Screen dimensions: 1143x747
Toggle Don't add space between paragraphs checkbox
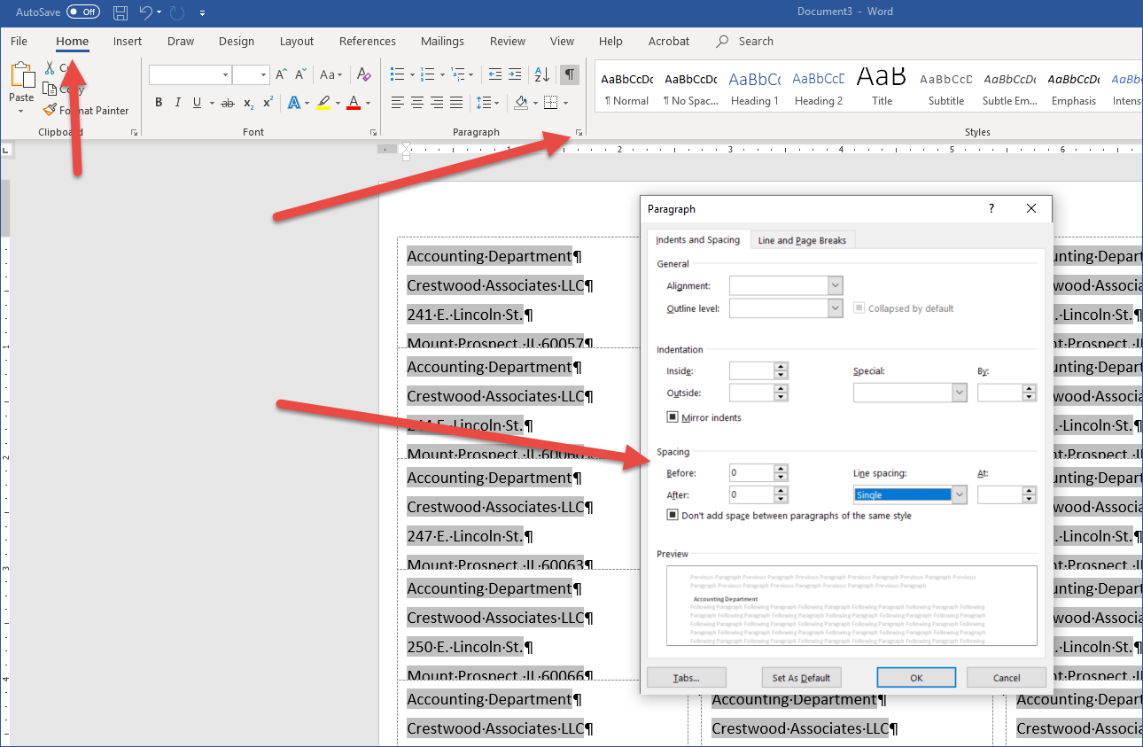pyautogui.click(x=673, y=516)
